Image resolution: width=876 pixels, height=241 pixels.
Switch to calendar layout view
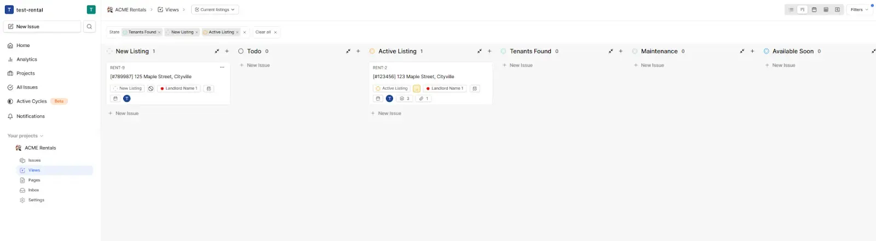[x=814, y=10]
